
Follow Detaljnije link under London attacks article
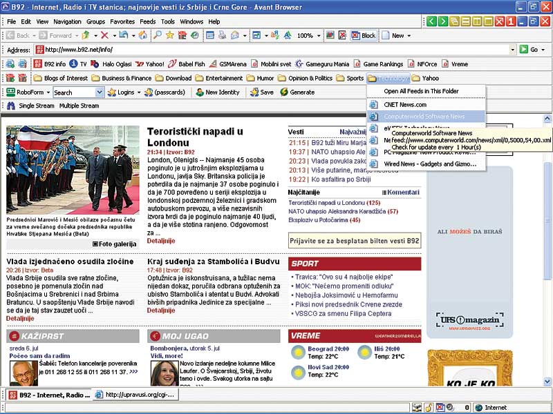tap(161, 241)
